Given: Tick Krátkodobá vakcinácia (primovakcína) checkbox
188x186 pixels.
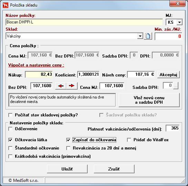Looking at the screenshot, I should pyautogui.click(x=11, y=156).
